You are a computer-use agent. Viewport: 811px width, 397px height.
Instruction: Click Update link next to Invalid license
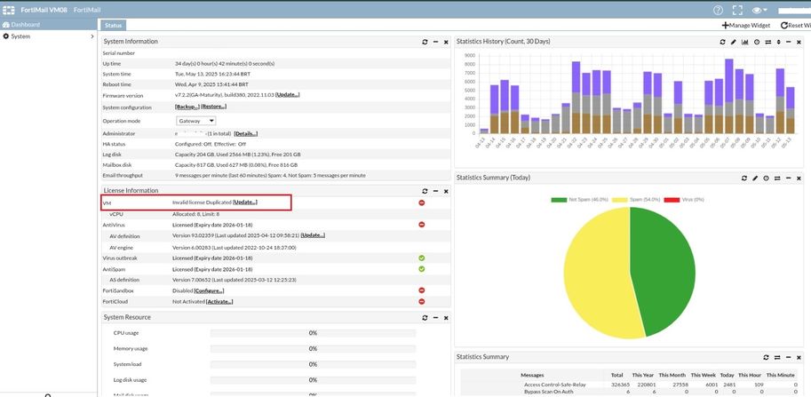pos(245,202)
